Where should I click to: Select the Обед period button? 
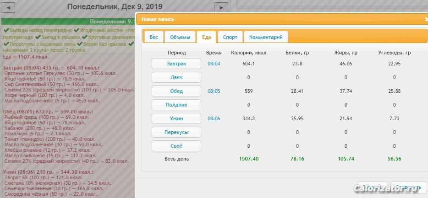(x=176, y=91)
